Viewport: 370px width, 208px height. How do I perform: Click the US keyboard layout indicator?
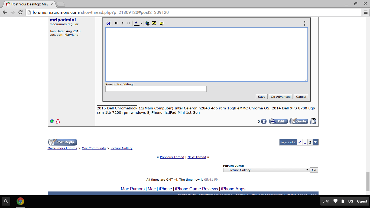pos(351,201)
